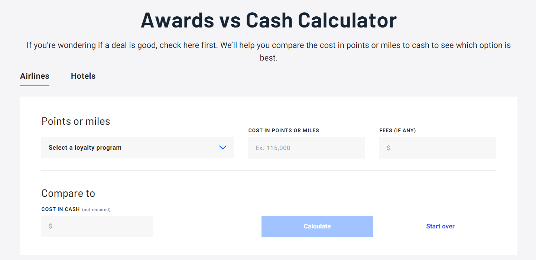Click the Cost In Cash input box
This screenshot has width=536, height=260.
coord(97,226)
